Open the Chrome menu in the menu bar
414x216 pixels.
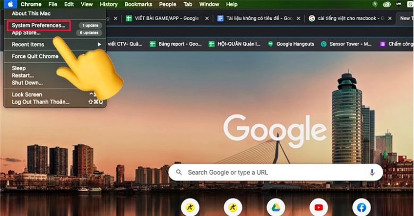(31, 4)
